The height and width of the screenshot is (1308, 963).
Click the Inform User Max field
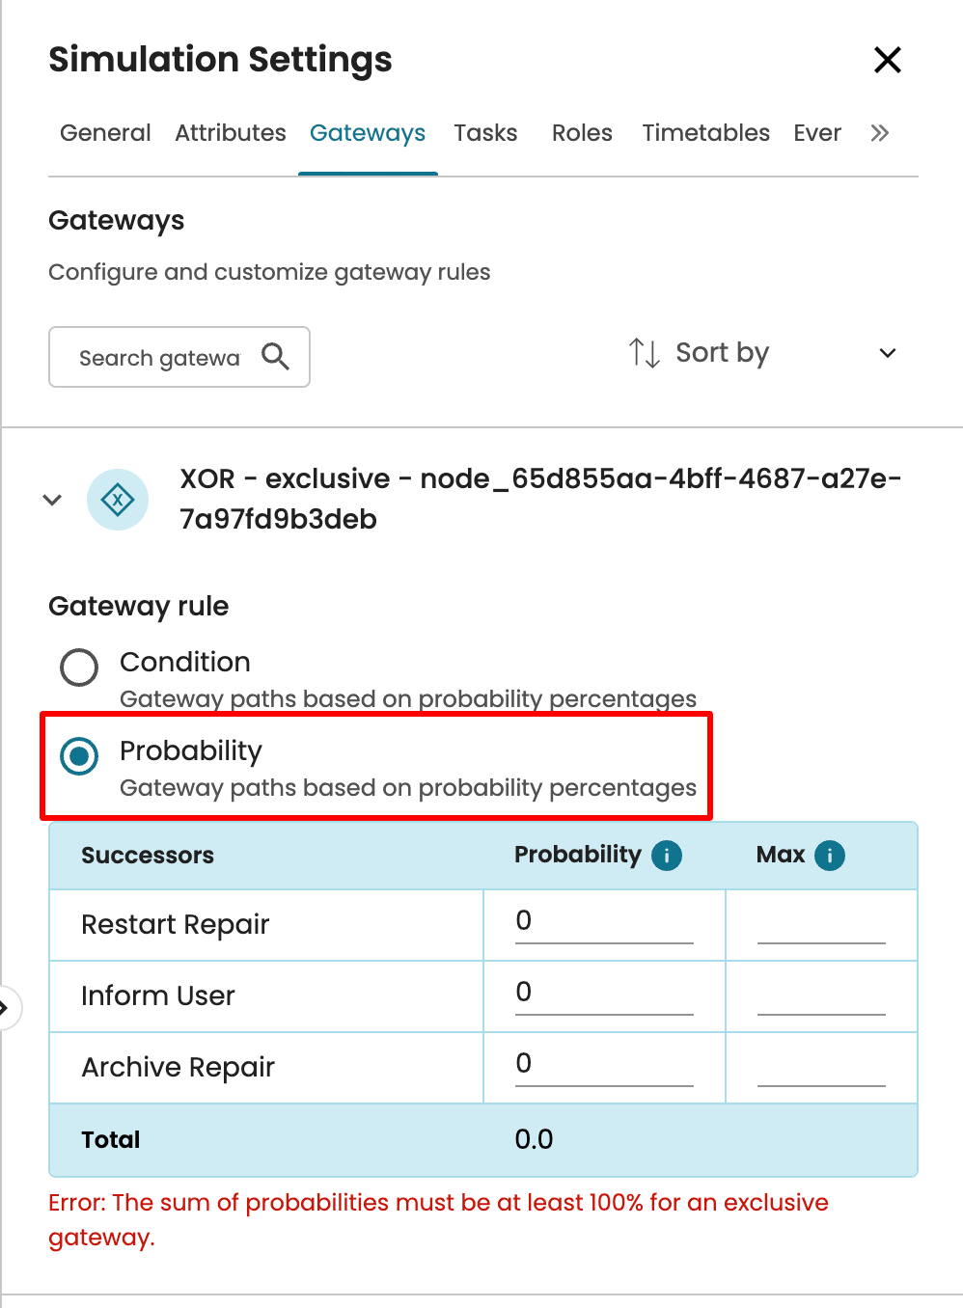tap(820, 994)
